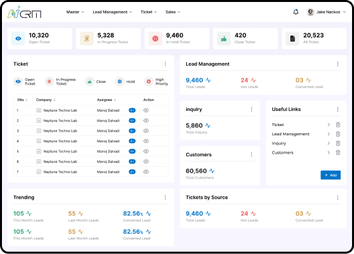Open the Master menu
Screen dimensions: 354x254
point(75,12)
